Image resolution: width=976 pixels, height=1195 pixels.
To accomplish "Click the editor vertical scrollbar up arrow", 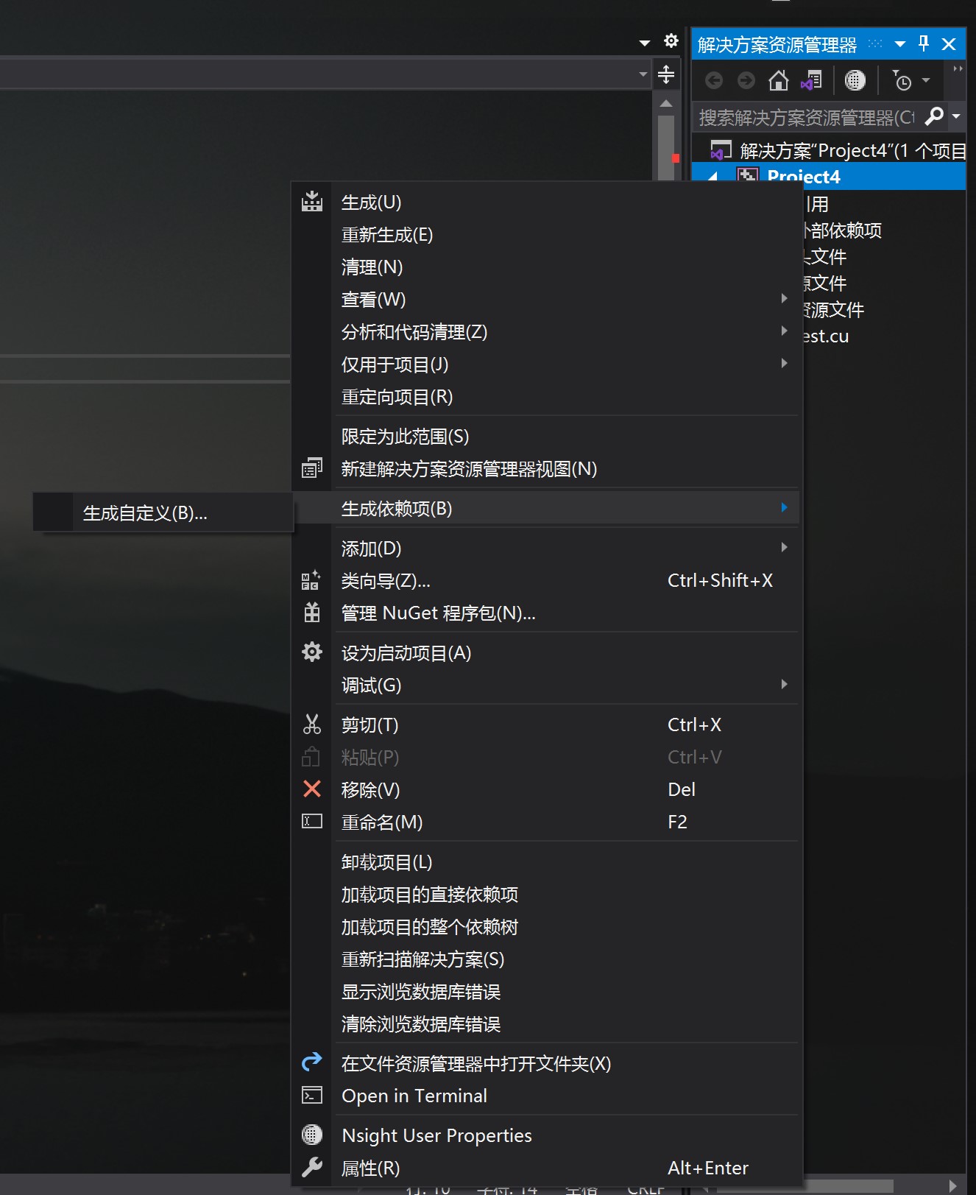I will click(x=665, y=104).
